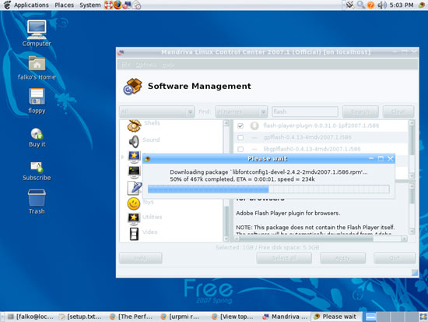Launch Firefox from the top panel

click(x=118, y=5)
